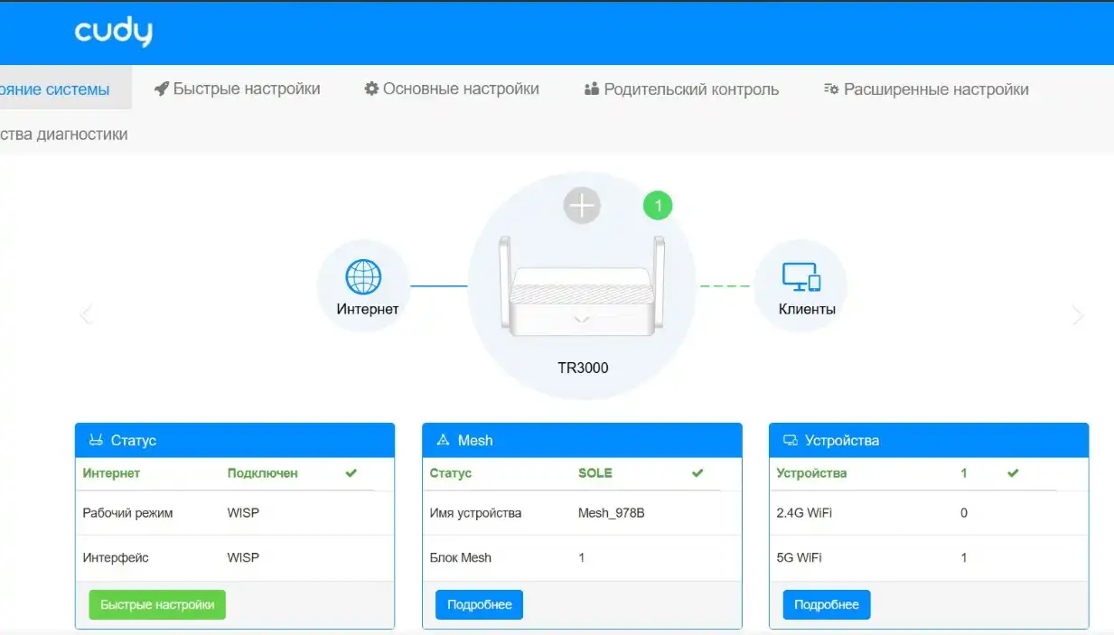Image resolution: width=1114 pixels, height=635 pixels.
Task: Click the Клиенты devices icon
Action: [x=801, y=278]
